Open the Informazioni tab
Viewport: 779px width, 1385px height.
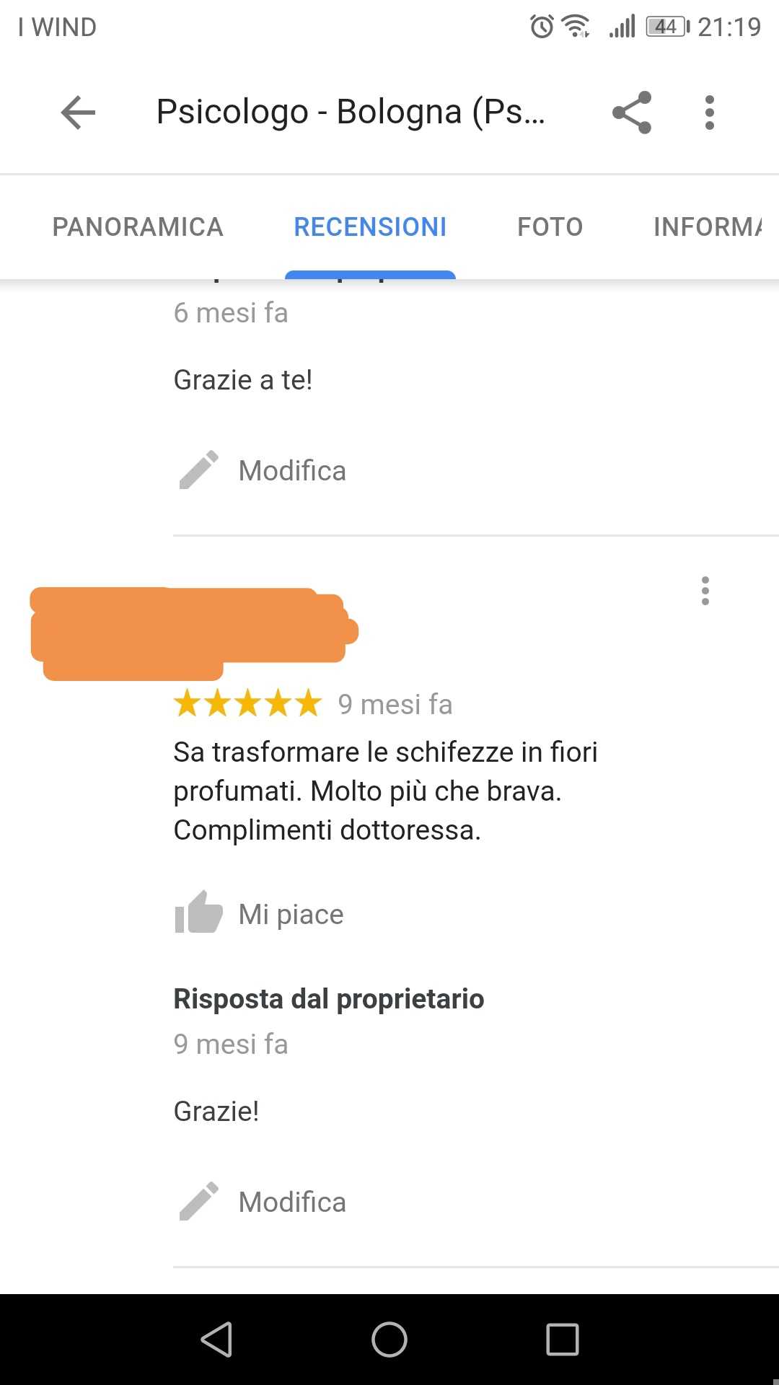708,227
